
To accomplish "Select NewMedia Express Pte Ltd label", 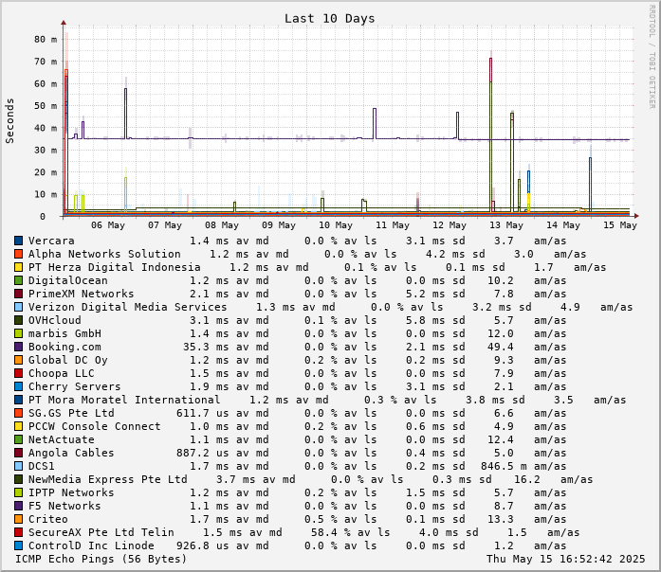I will 107,479.
